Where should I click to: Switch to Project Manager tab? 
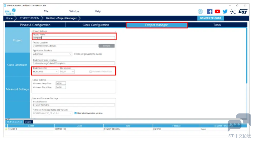(157, 25)
